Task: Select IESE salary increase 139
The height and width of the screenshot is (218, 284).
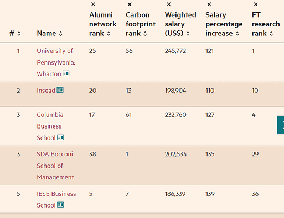Action: (210, 194)
